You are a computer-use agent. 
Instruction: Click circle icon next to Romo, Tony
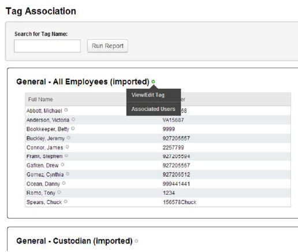[x=59, y=192]
